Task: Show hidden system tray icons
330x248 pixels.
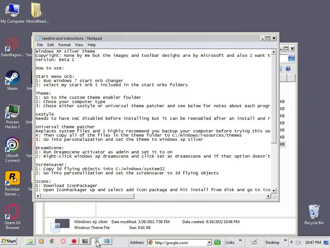Action: click(291, 242)
